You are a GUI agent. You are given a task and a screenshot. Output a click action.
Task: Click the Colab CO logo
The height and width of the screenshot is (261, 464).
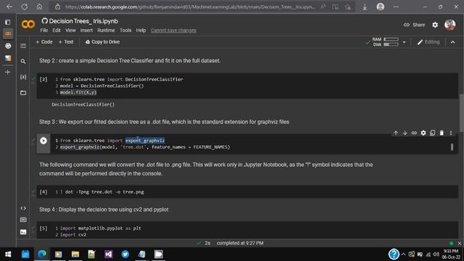pos(28,24)
